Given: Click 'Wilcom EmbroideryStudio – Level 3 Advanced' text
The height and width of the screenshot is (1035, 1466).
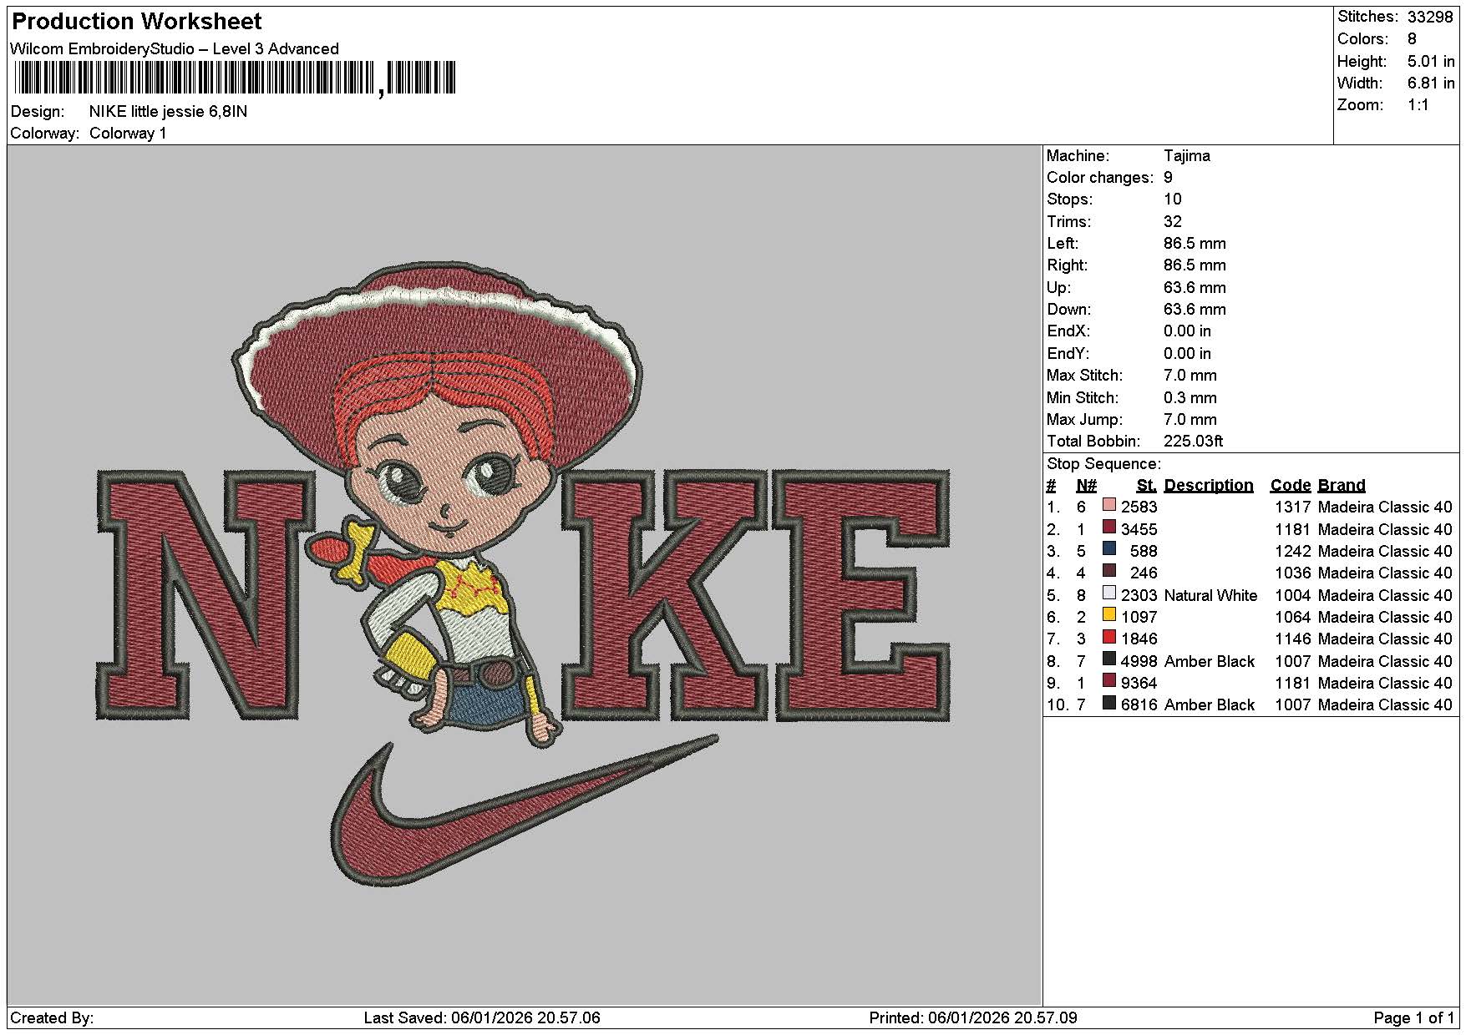Looking at the screenshot, I should click(175, 48).
